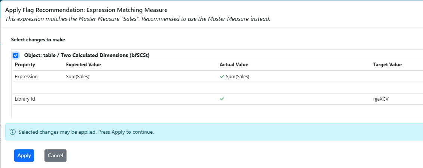Select the Expected Value column header
The image size is (423, 168).
pyautogui.click(x=83, y=65)
